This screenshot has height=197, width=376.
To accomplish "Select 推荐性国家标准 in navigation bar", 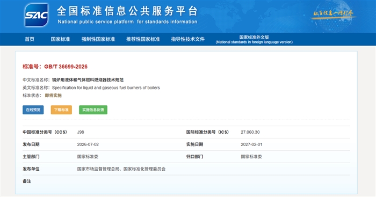I will [143, 39].
